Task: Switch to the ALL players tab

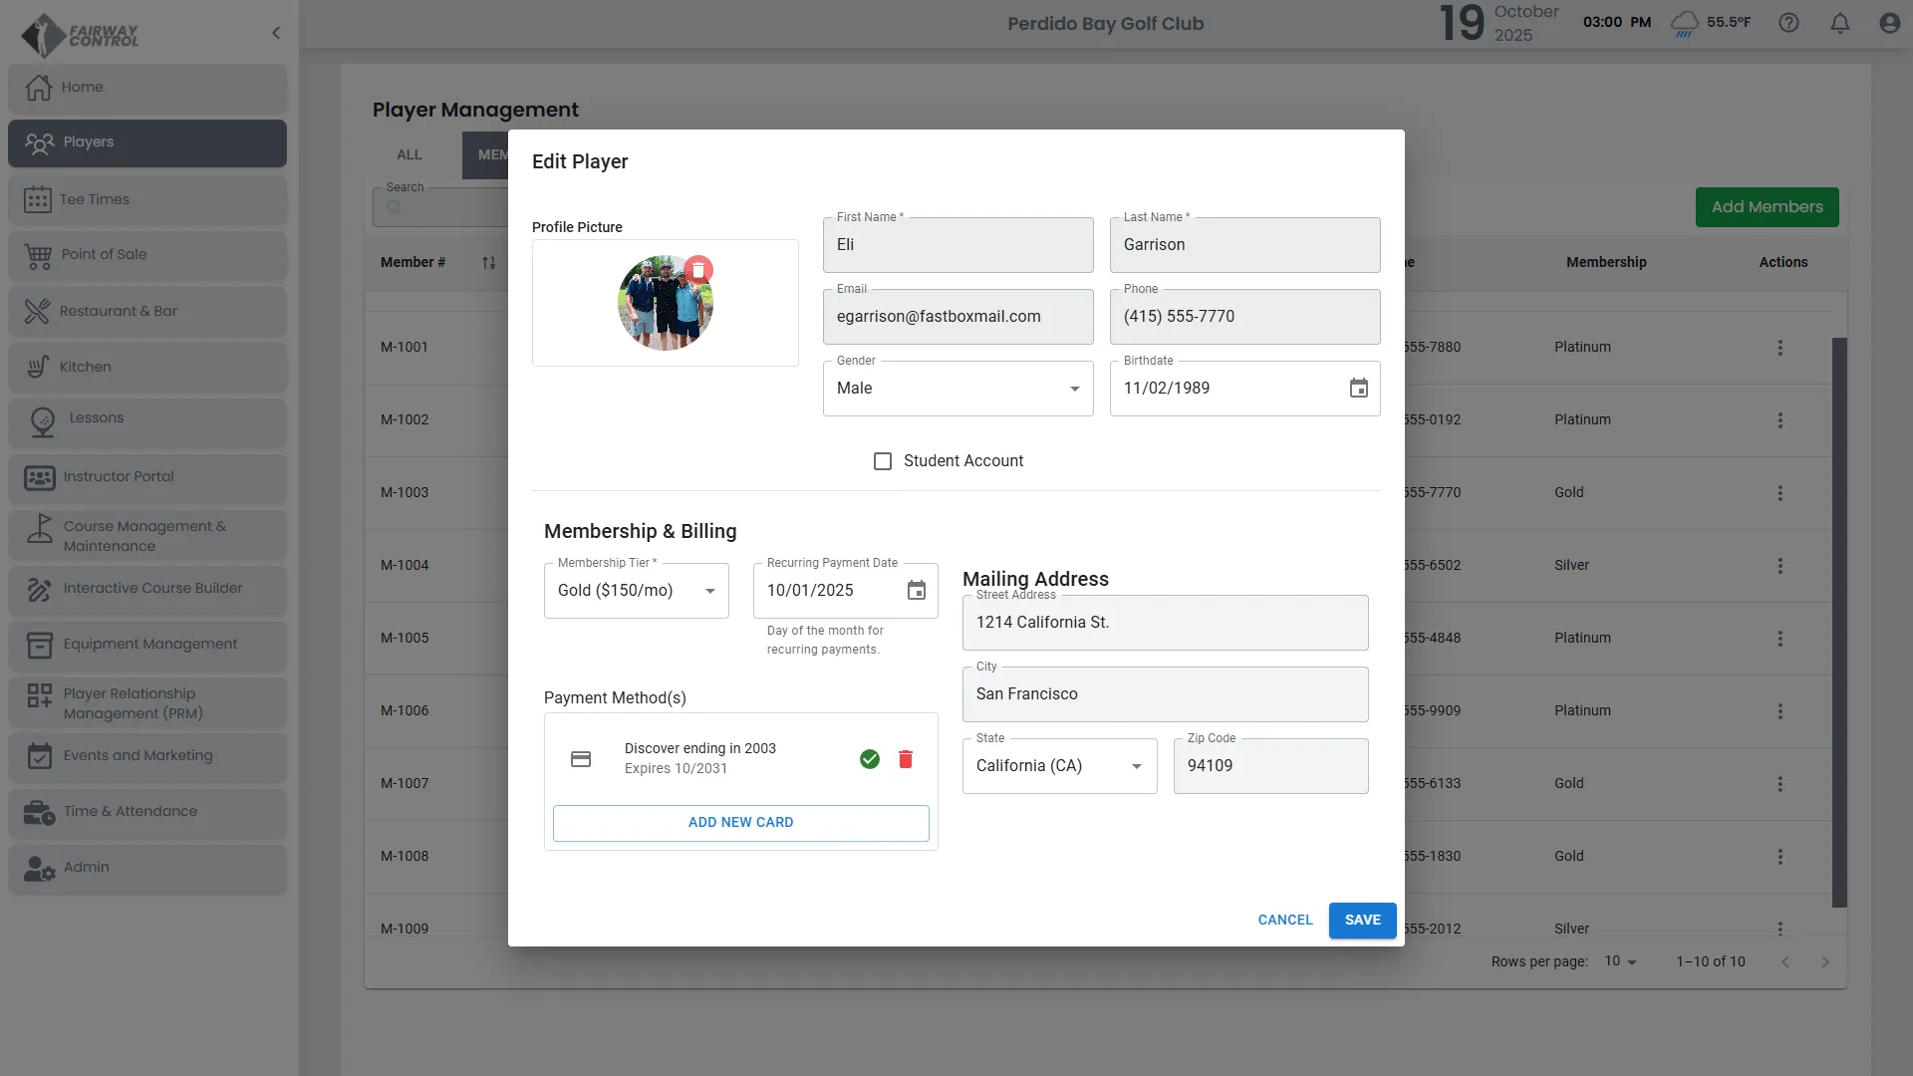Action: (410, 154)
